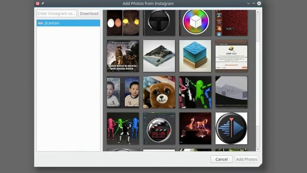Select the dancing colored figures thumbnail
Image resolution: width=307 pixels, height=173 pixels.
[123, 128]
